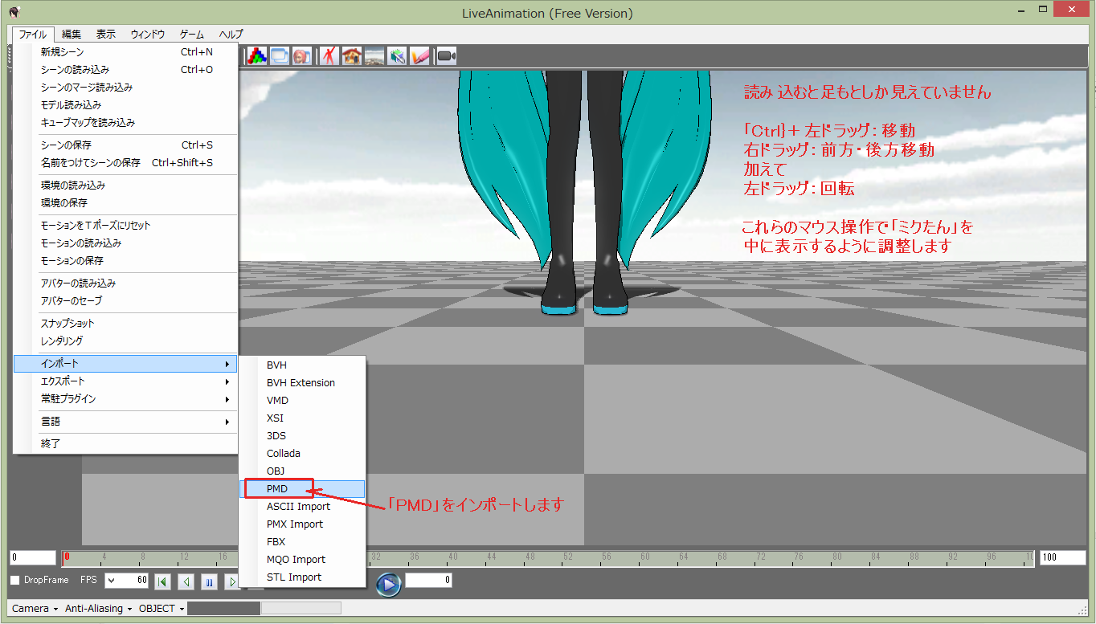Screen dimensions: 1096x624
Task: Choose 終了 to exit the application
Action: [x=125, y=444]
